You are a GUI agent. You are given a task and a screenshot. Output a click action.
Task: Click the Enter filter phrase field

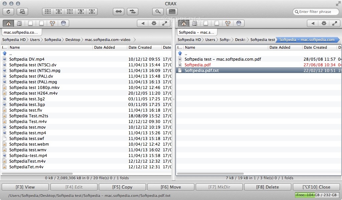point(316,12)
